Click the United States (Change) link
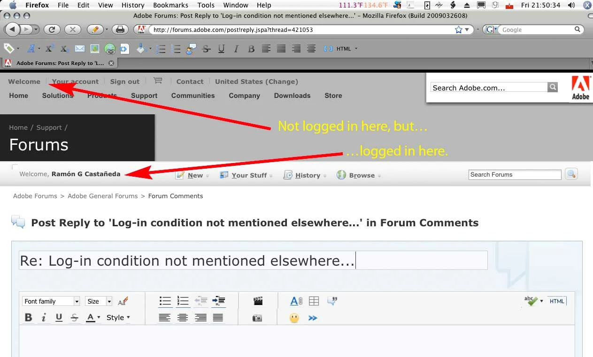This screenshot has height=357, width=593. coord(256,82)
